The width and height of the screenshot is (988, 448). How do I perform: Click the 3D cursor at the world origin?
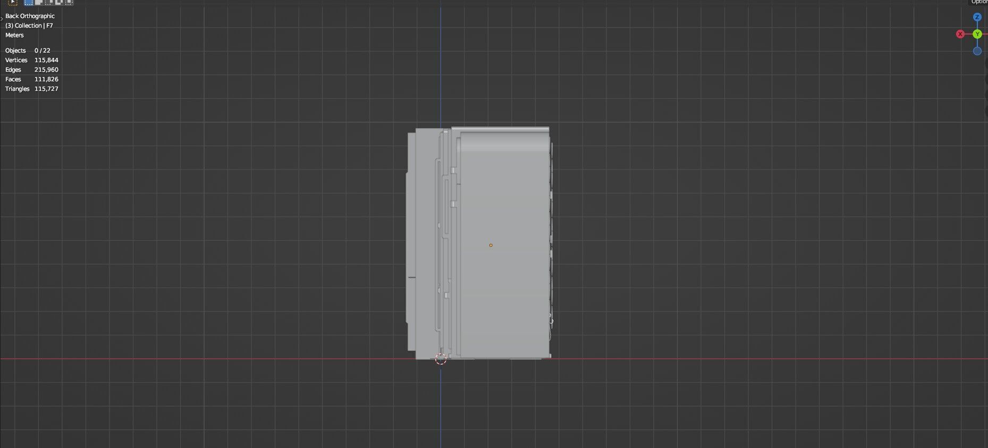tap(441, 359)
